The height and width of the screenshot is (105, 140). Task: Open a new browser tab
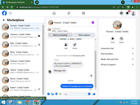(x=37, y=2)
